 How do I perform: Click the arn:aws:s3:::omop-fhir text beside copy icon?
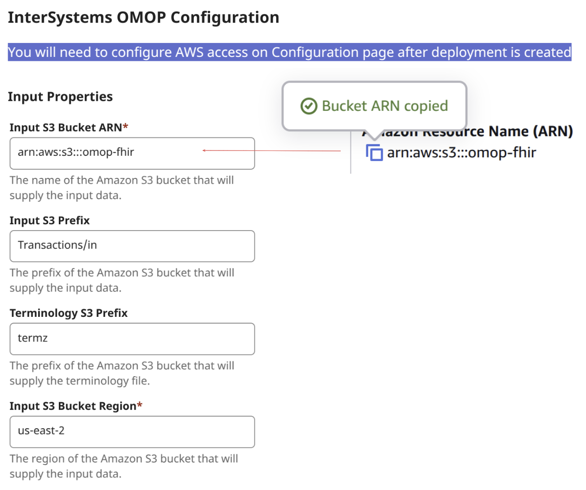[x=461, y=153]
